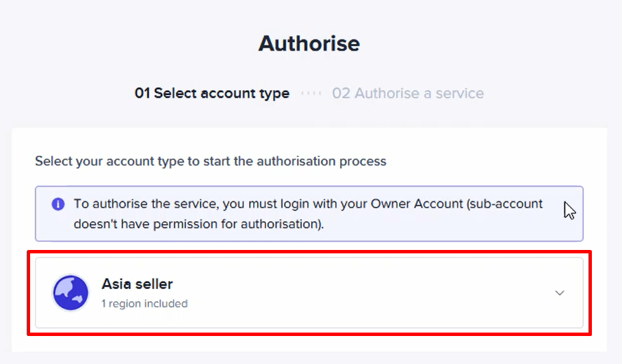
Task: Click the word 'process' in the instruction
Action: [363, 162]
